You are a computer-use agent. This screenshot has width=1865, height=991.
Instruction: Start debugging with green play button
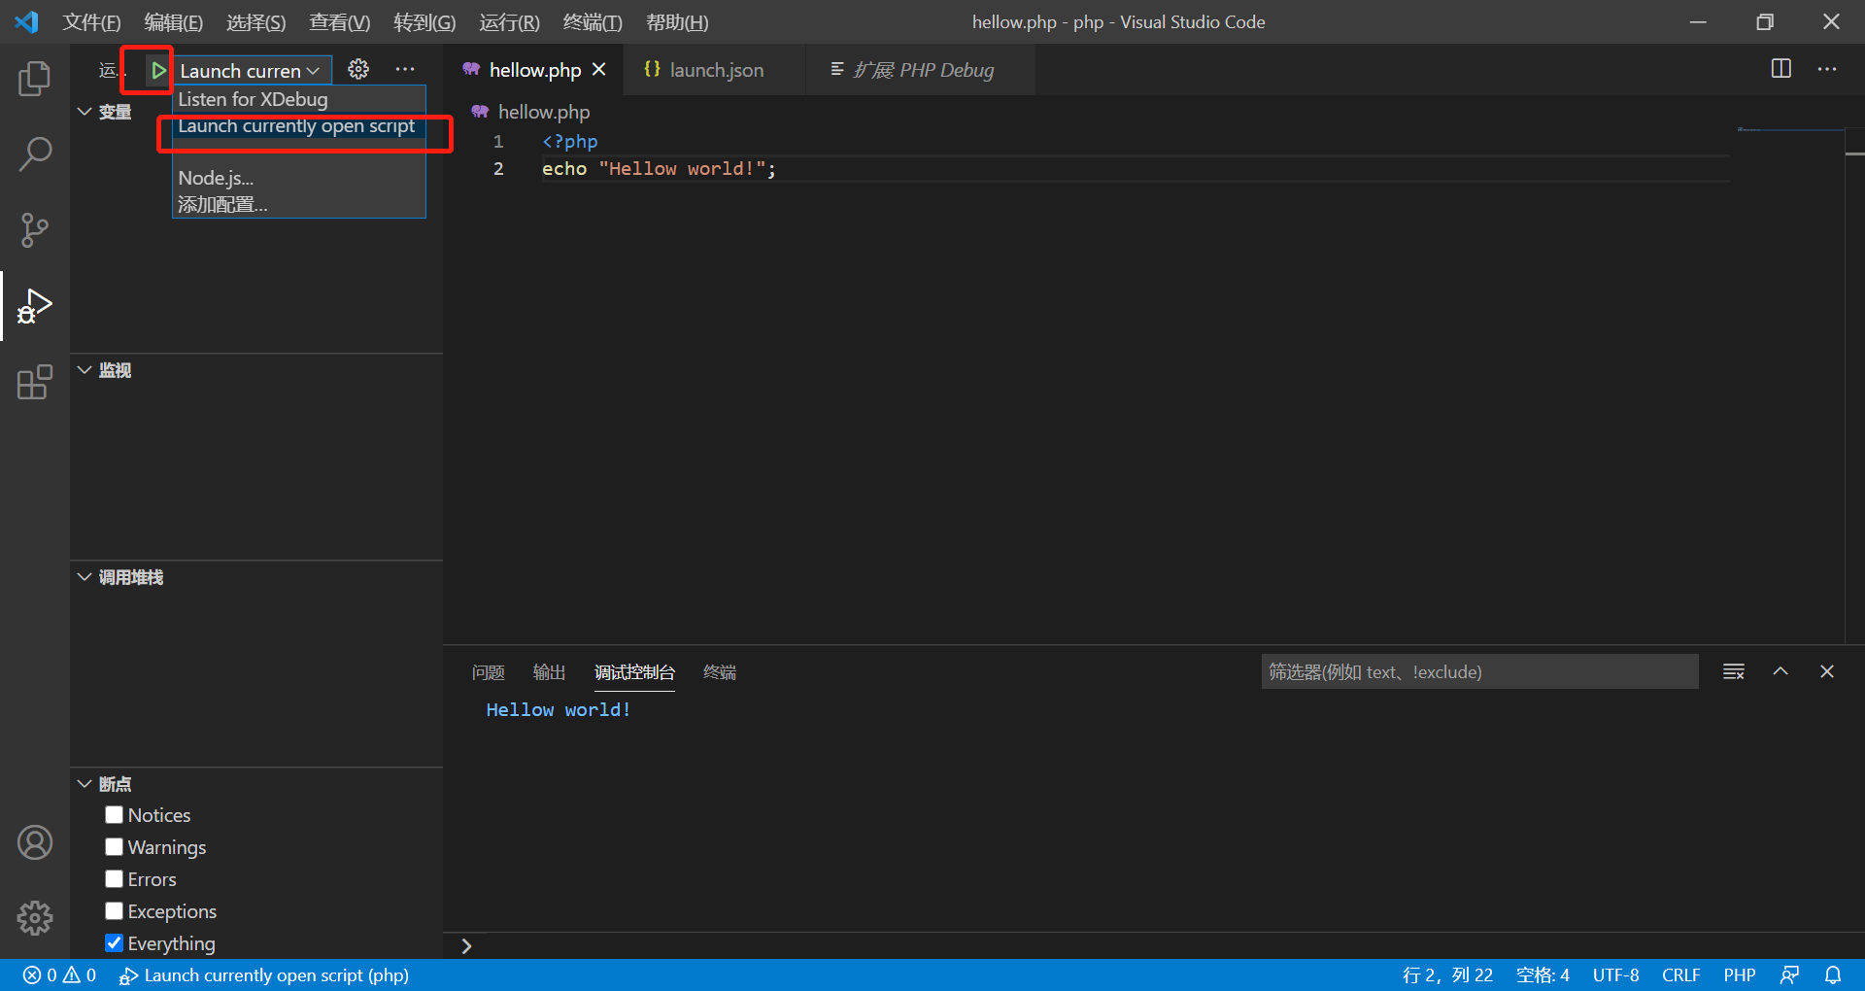(157, 70)
